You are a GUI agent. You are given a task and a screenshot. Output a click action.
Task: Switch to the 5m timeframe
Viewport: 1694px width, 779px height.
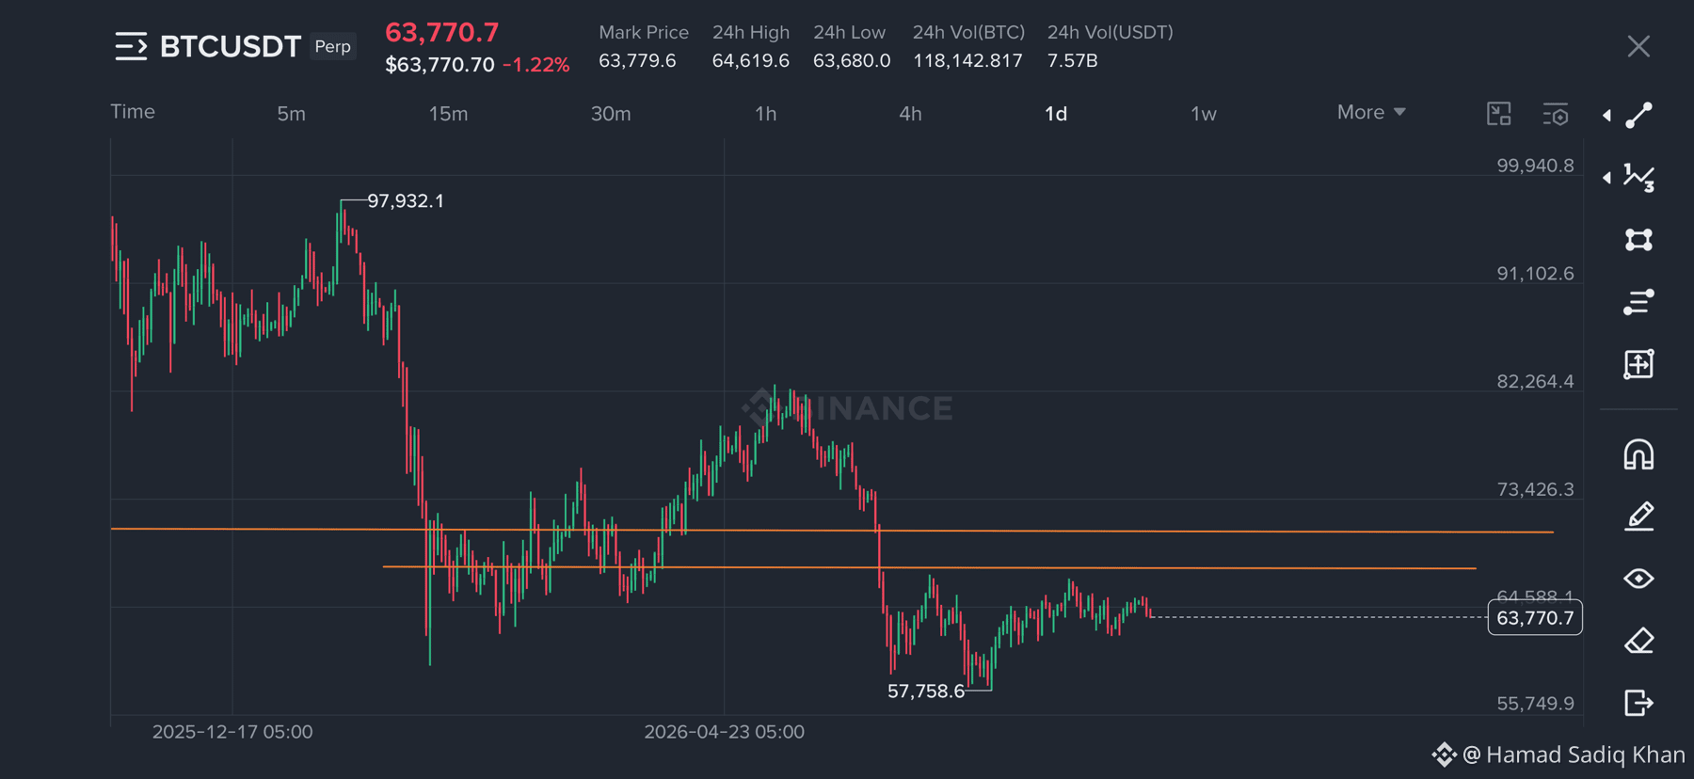(x=291, y=114)
